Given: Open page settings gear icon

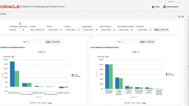Looking at the screenshot, I should [179, 16].
